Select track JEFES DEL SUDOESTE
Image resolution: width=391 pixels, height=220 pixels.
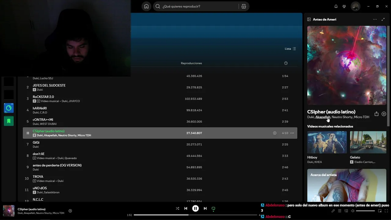(x=49, y=85)
